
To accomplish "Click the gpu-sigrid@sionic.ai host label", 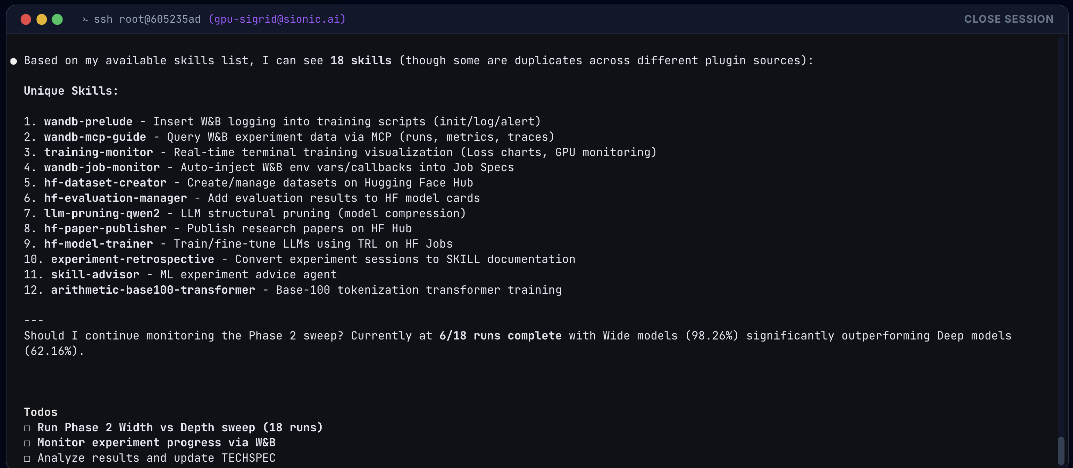I will [x=277, y=19].
